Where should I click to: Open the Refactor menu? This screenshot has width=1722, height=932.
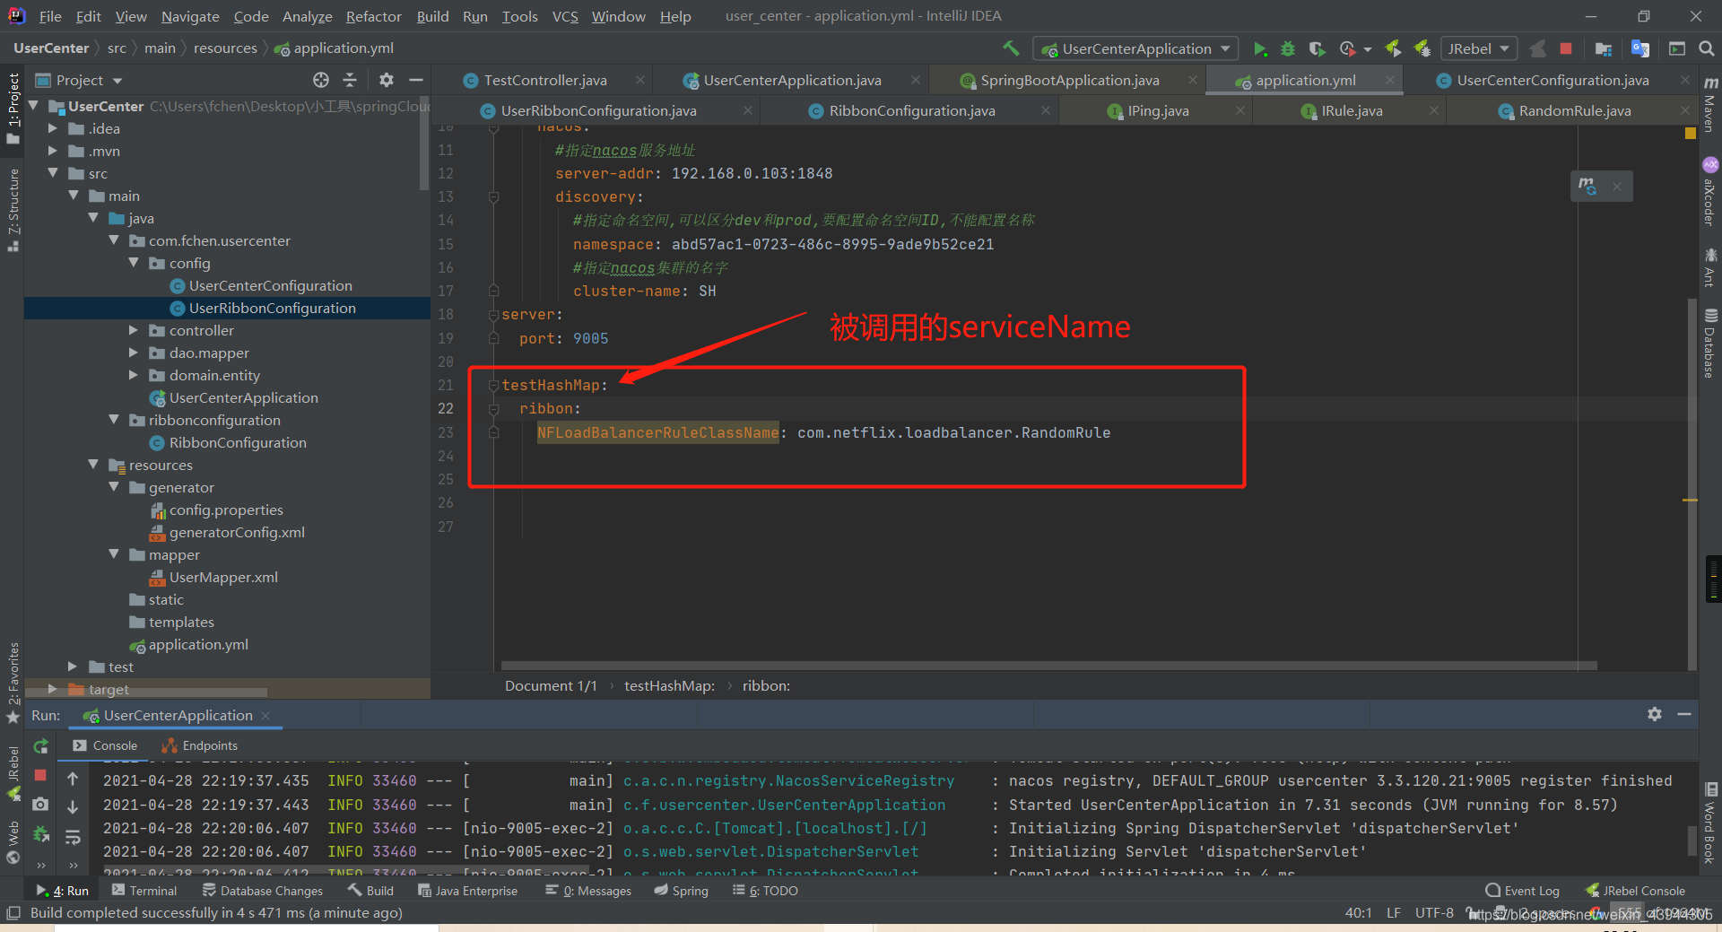point(373,16)
